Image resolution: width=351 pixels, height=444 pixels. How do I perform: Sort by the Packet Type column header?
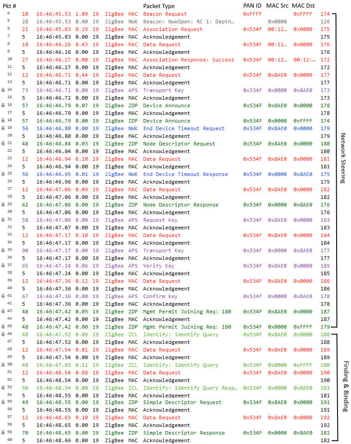coord(159,6)
